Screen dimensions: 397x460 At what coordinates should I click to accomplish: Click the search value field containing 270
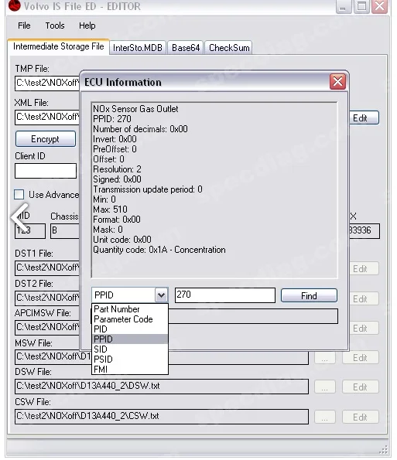tap(225, 295)
